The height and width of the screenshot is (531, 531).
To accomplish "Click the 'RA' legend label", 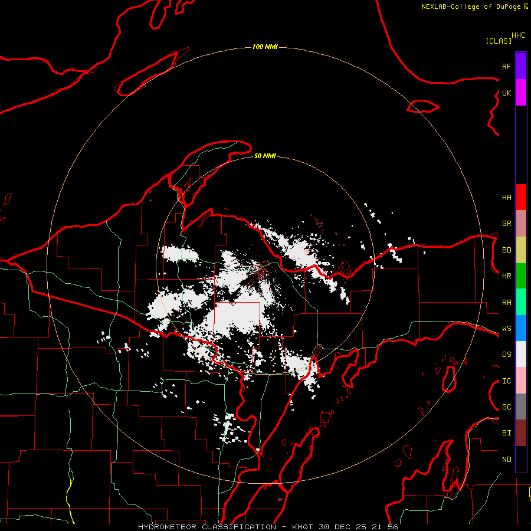I will tap(506, 303).
